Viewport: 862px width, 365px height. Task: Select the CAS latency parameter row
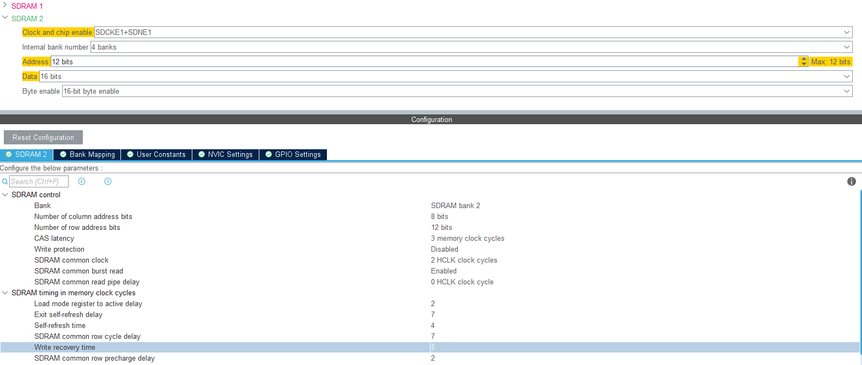click(x=430, y=238)
